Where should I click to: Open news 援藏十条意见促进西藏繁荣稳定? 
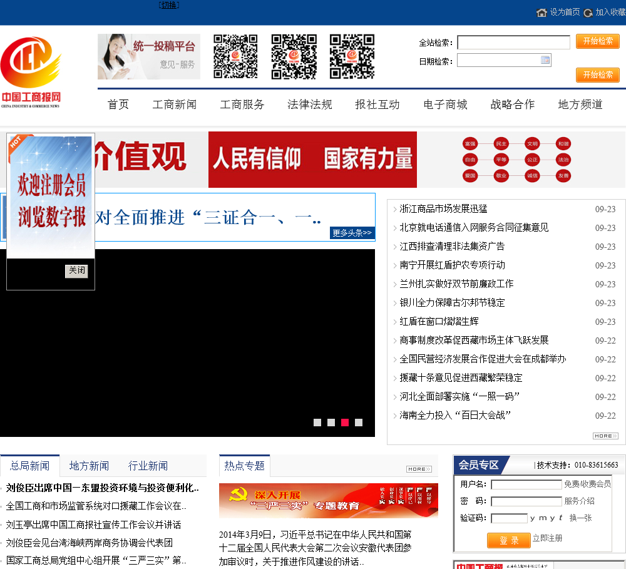(461, 377)
